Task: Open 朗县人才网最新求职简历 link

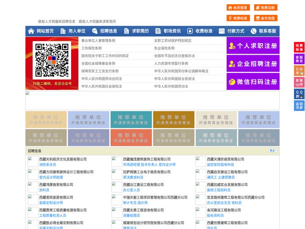Action: coord(97,22)
